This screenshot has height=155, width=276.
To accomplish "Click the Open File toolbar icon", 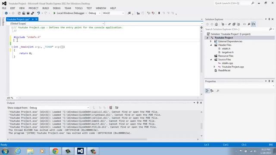I will pyautogui.click(x=24, y=13).
